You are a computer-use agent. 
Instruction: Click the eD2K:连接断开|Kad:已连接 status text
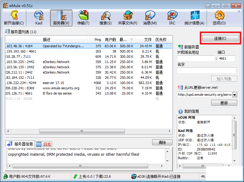point(159,176)
